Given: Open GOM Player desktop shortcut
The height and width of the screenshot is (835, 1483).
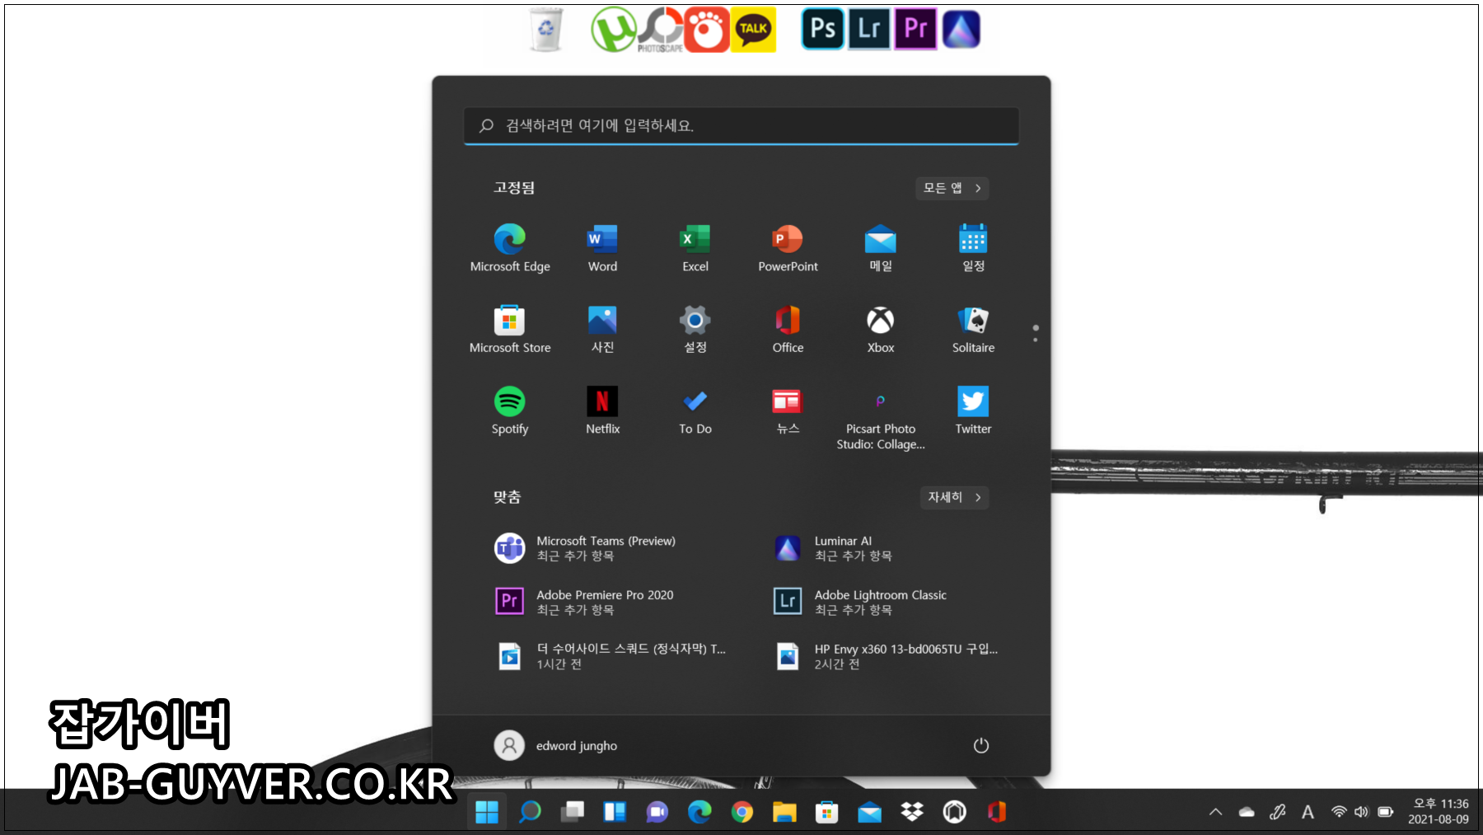Looking at the screenshot, I should pos(707,30).
